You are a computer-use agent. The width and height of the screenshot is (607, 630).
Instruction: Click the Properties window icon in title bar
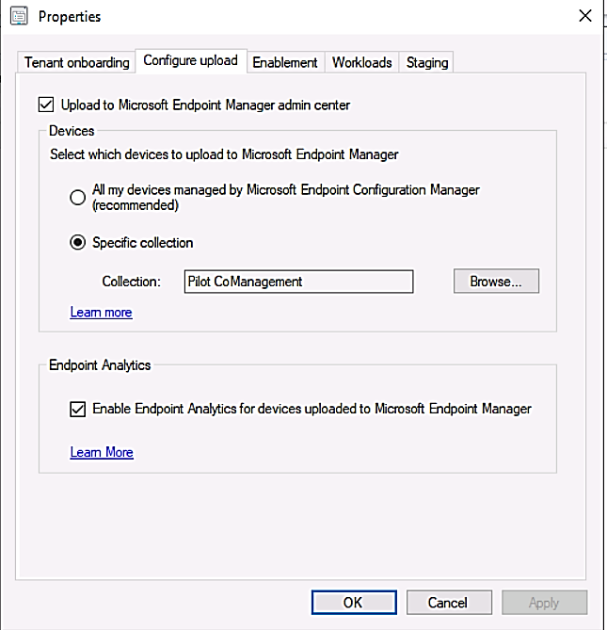(x=19, y=16)
